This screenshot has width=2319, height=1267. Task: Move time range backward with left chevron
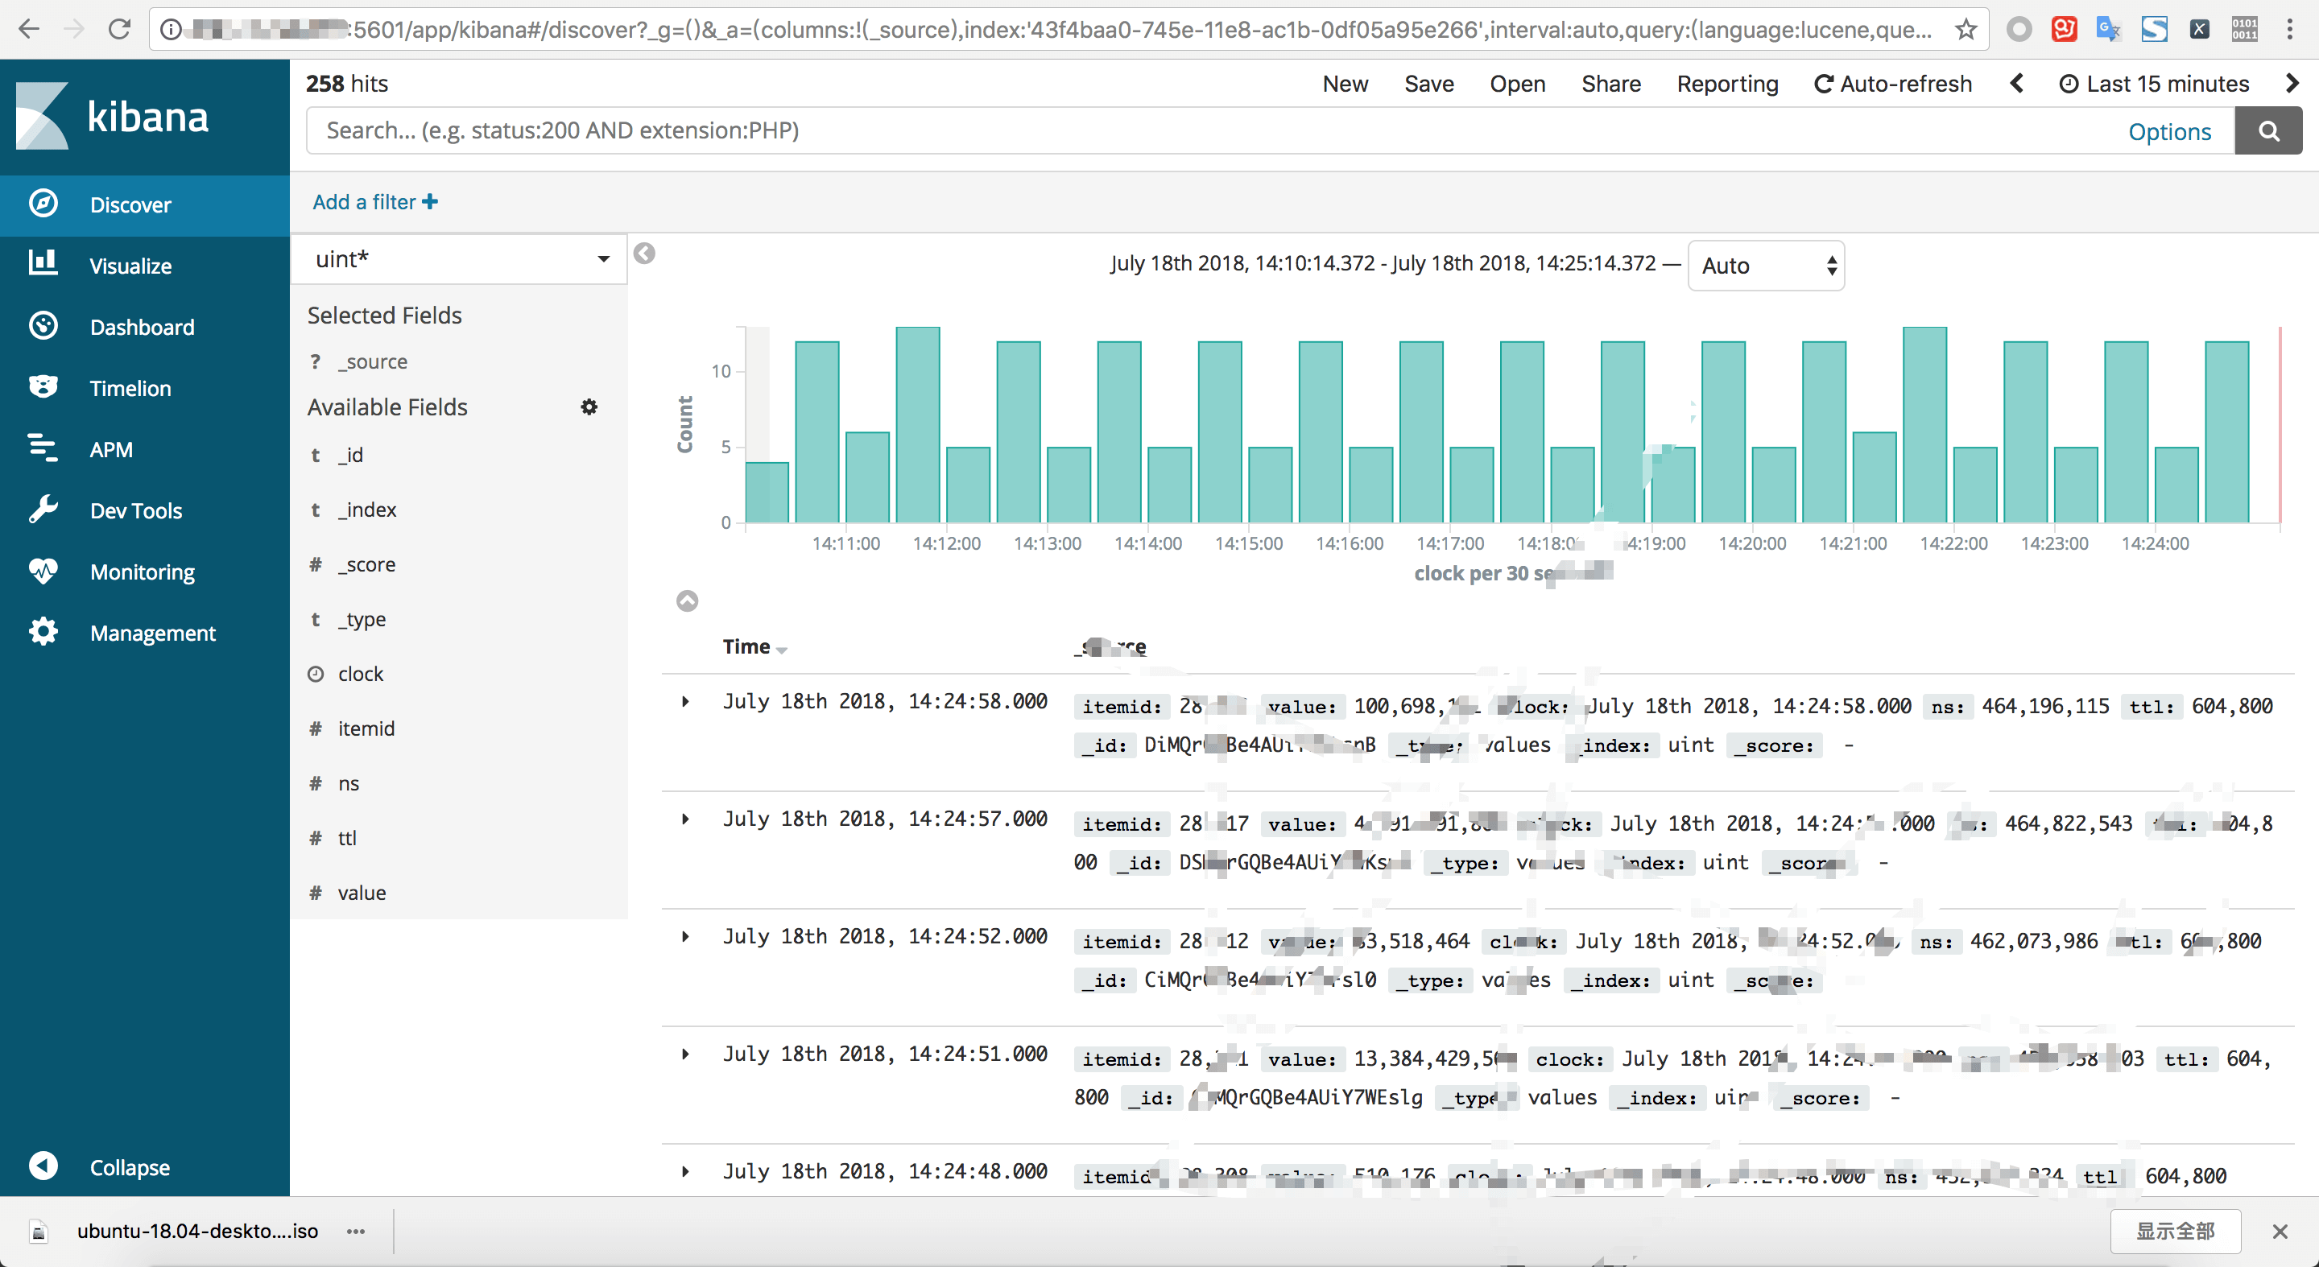2016,84
